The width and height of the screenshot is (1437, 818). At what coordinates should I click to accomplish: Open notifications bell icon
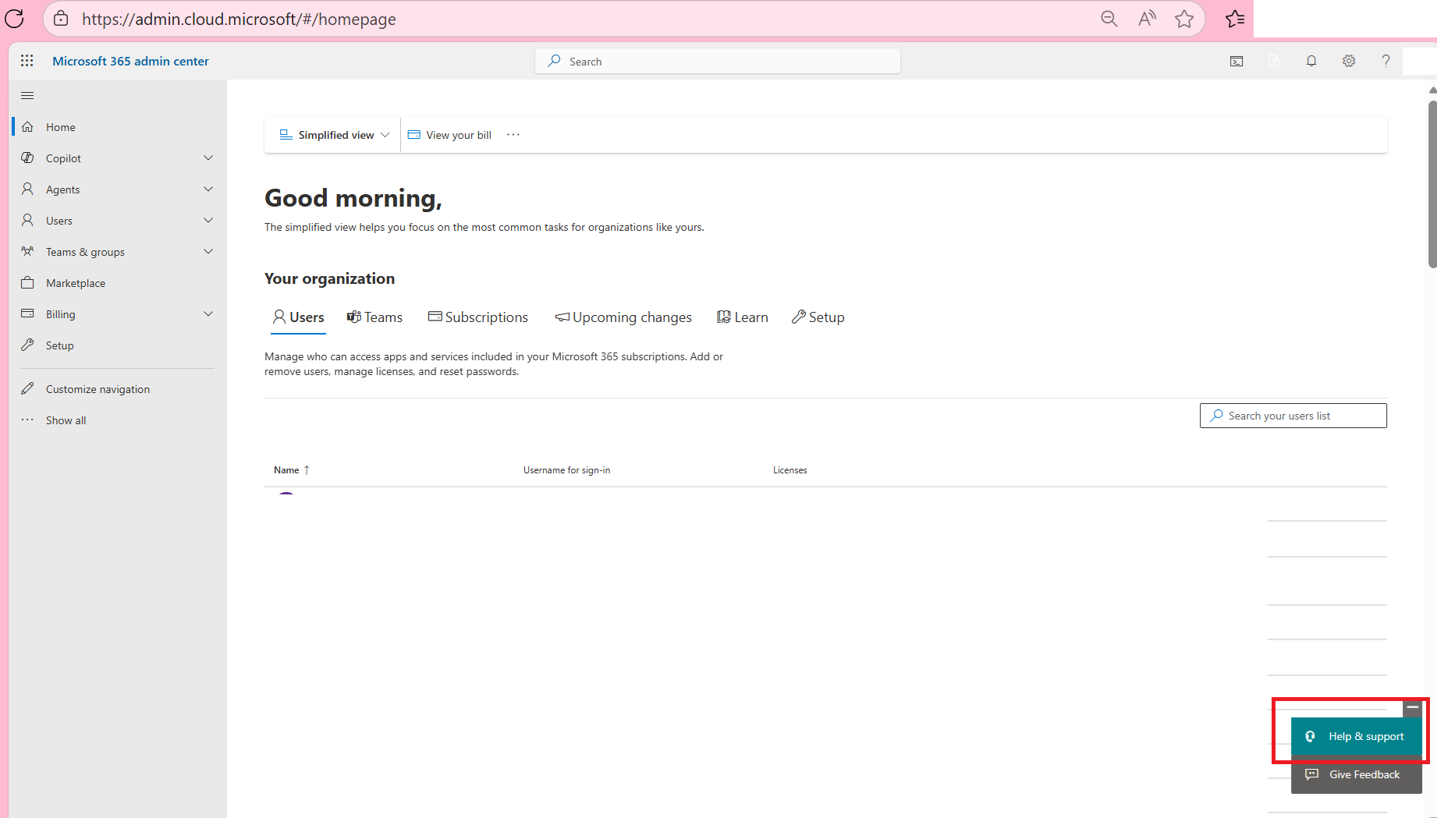[1311, 61]
